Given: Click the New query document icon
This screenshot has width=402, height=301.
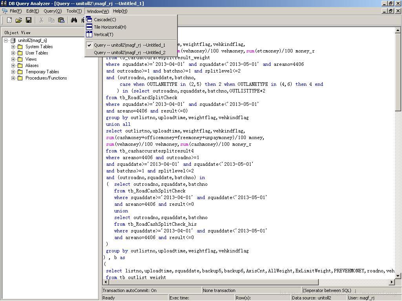Looking at the screenshot, I should coord(9,20).
